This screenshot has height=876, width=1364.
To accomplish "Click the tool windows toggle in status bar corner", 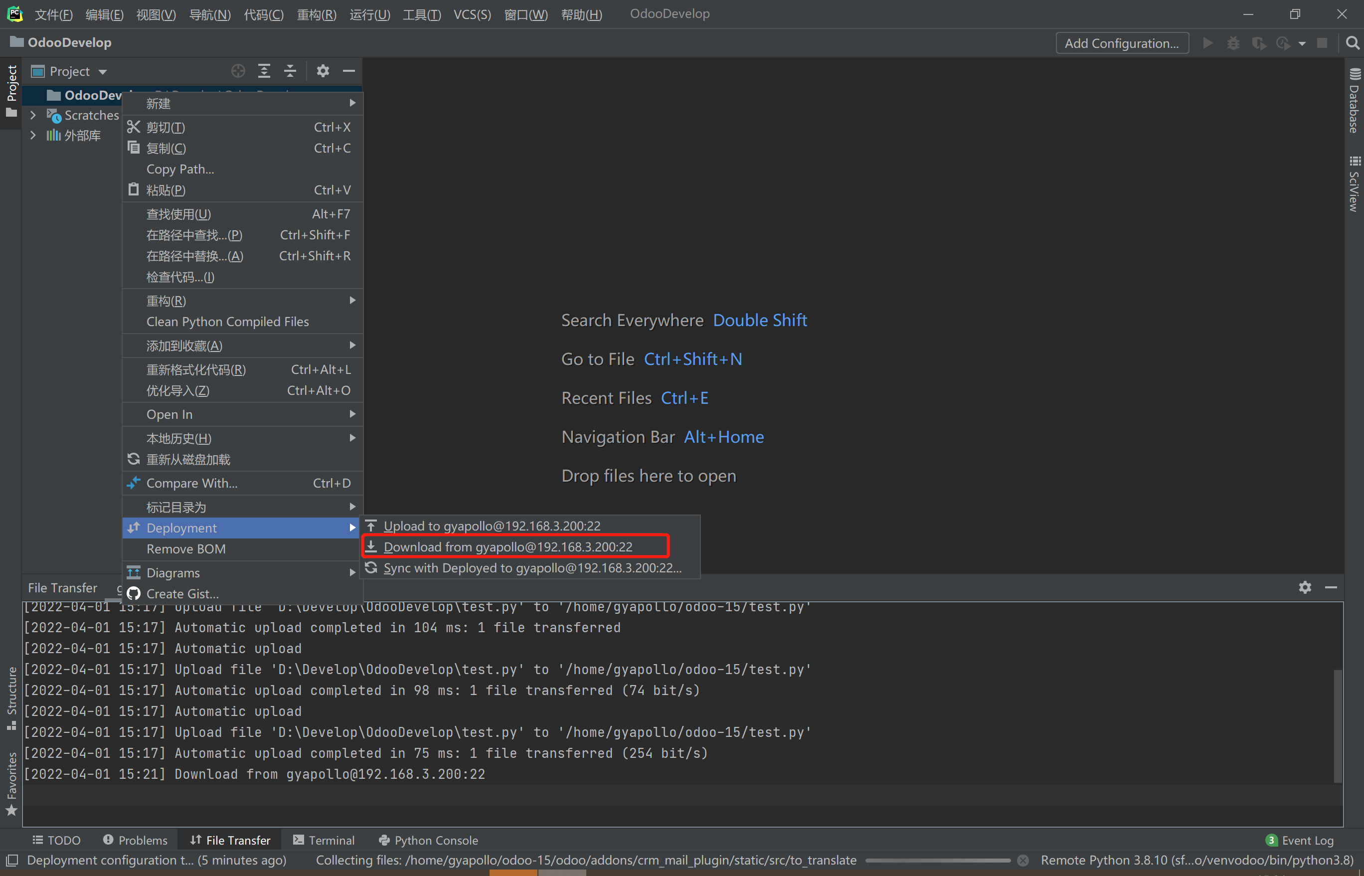I will [11, 860].
